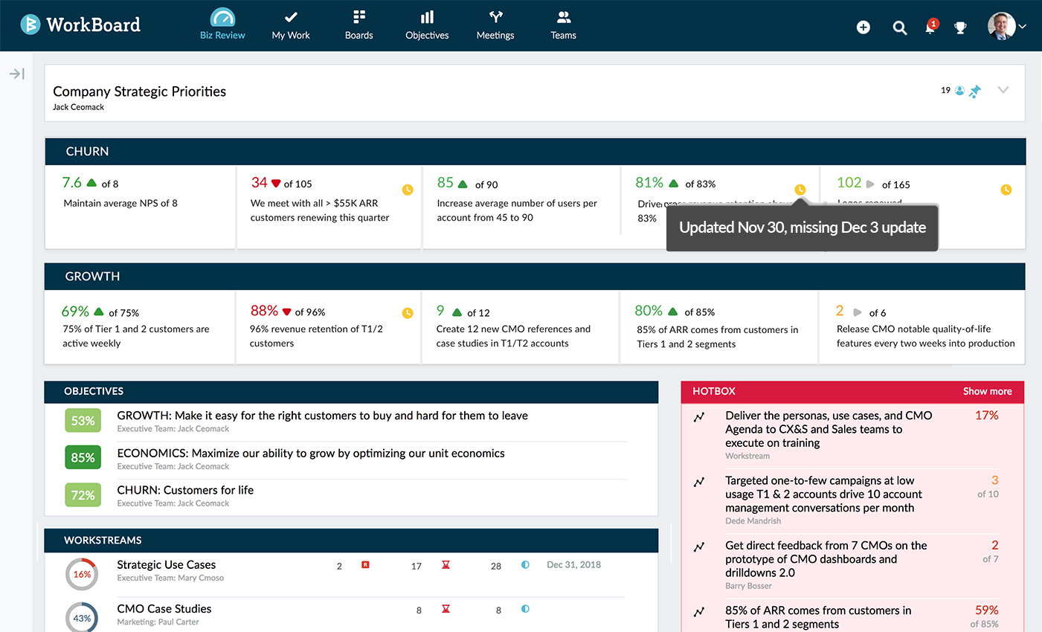1042x632 pixels.
Task: Open ECONOMICS objective link
Action: pos(311,453)
